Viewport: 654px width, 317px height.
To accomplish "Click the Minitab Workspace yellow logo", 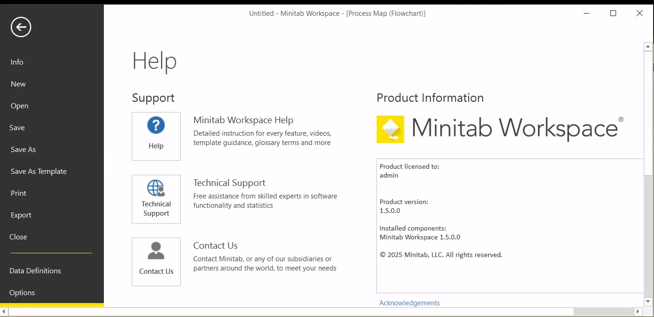I will click(390, 129).
